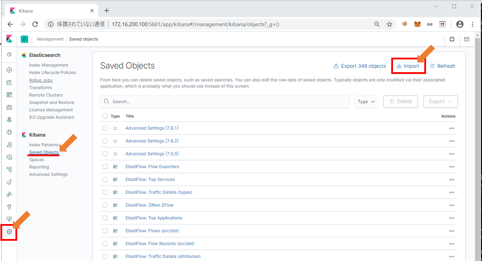This screenshot has width=482, height=261.
Task: Open the Export dropdown button
Action: 440,102
